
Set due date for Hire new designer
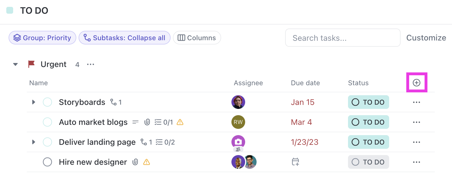(295, 162)
